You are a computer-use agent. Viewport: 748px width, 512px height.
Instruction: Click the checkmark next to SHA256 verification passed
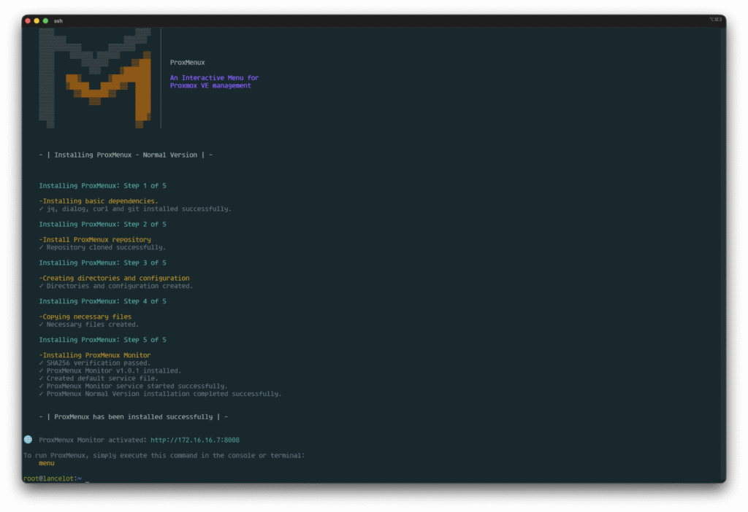coord(42,363)
